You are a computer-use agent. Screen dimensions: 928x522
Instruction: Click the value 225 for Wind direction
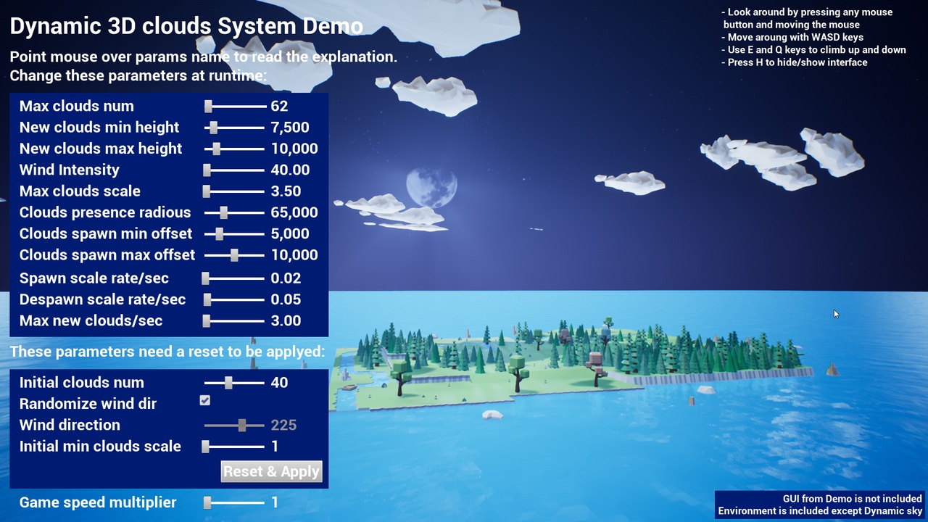[x=283, y=426]
